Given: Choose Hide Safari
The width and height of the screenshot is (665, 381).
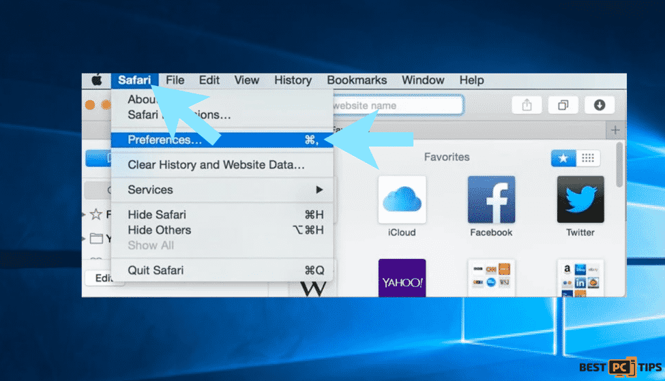Looking at the screenshot, I should (x=222, y=215).
